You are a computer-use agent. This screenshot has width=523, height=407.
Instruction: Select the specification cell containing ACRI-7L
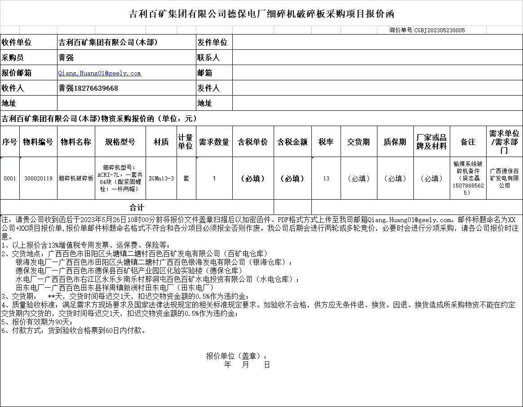pyautogui.click(x=120, y=178)
